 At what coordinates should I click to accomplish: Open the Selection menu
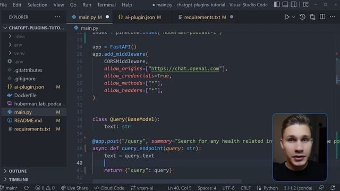click(37, 5)
